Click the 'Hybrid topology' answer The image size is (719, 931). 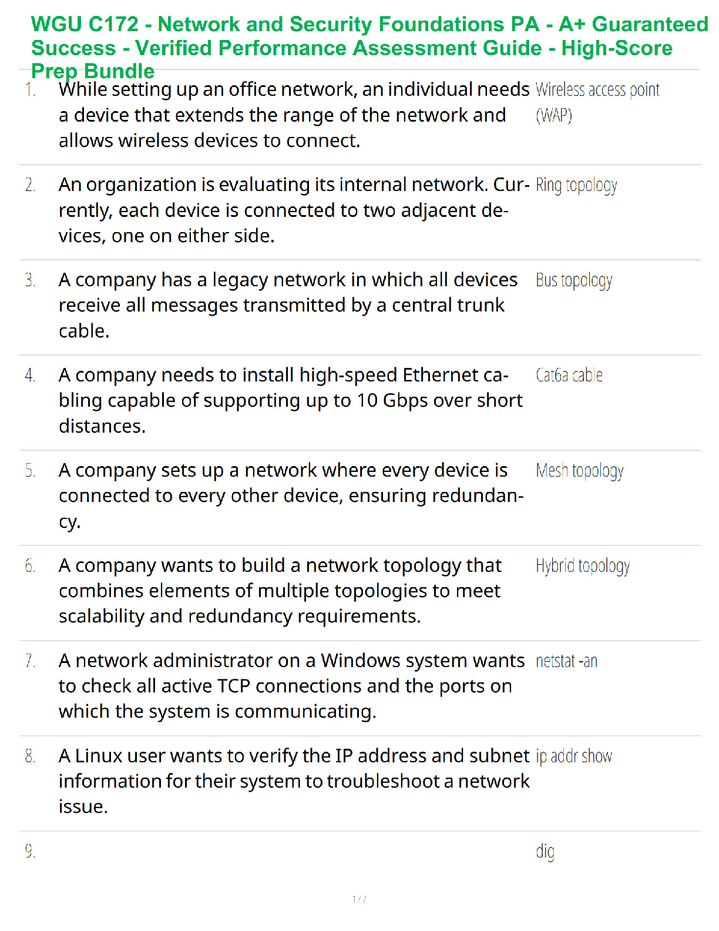coord(582,566)
